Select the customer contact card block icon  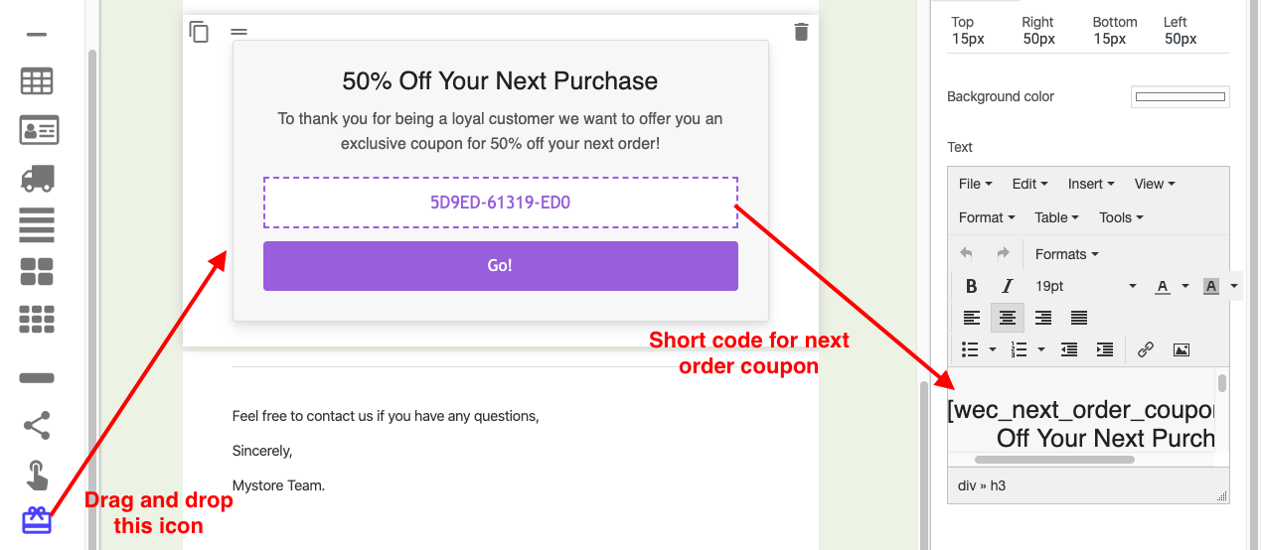[x=38, y=129]
